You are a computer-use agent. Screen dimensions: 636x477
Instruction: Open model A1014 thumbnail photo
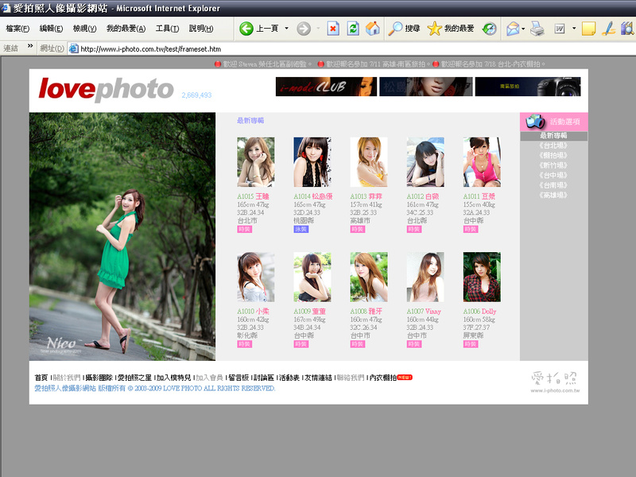312,162
